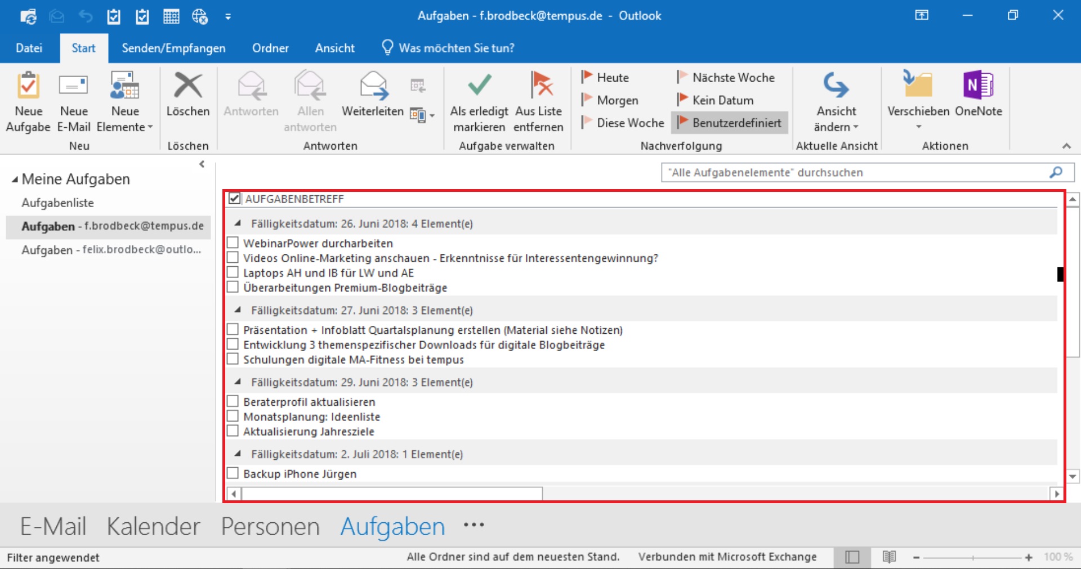Screen dimensions: 1081x569
Task: Click the Neue E-Mail icon
Action: (x=74, y=86)
